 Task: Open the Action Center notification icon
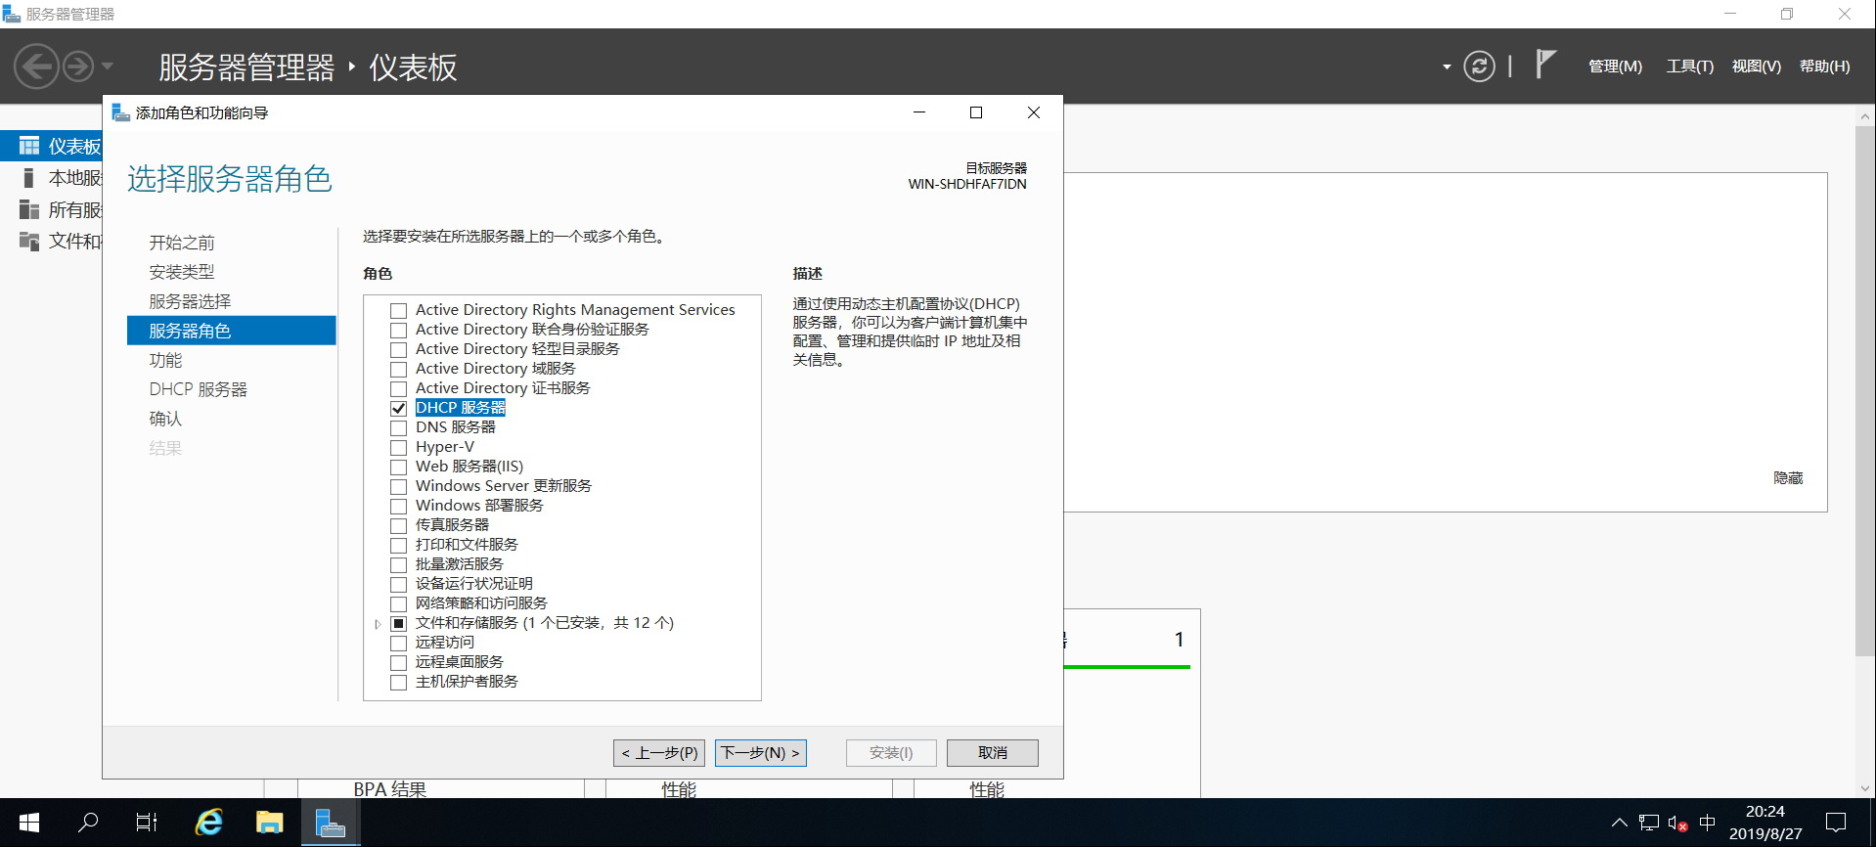(1836, 823)
